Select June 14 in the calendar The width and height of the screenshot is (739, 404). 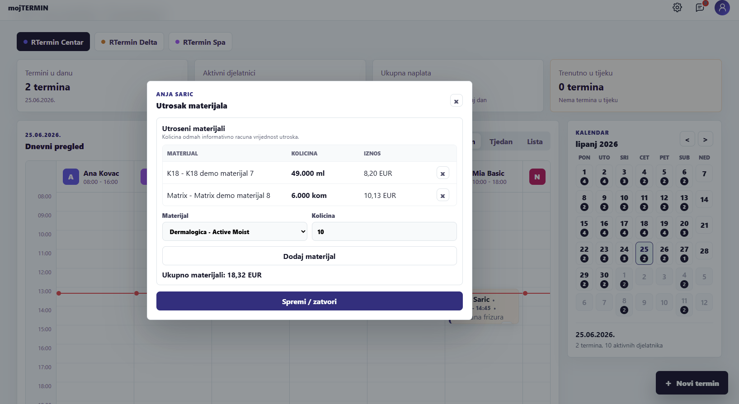coord(704,199)
